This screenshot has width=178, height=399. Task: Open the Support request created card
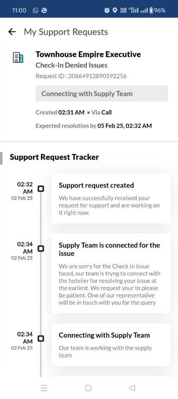pyautogui.click(x=111, y=199)
